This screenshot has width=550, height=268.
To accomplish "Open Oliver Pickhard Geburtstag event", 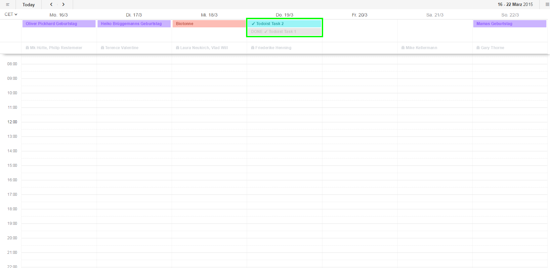I will 59,24.
